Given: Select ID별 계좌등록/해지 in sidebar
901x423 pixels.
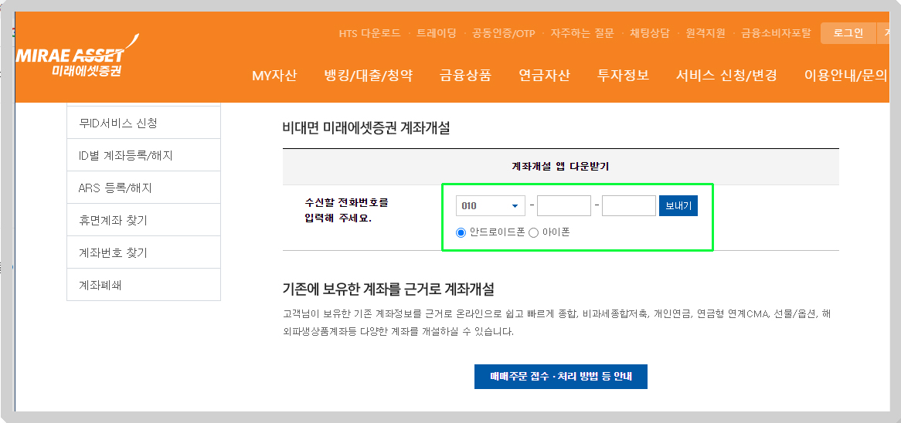Looking at the screenshot, I should [144, 155].
